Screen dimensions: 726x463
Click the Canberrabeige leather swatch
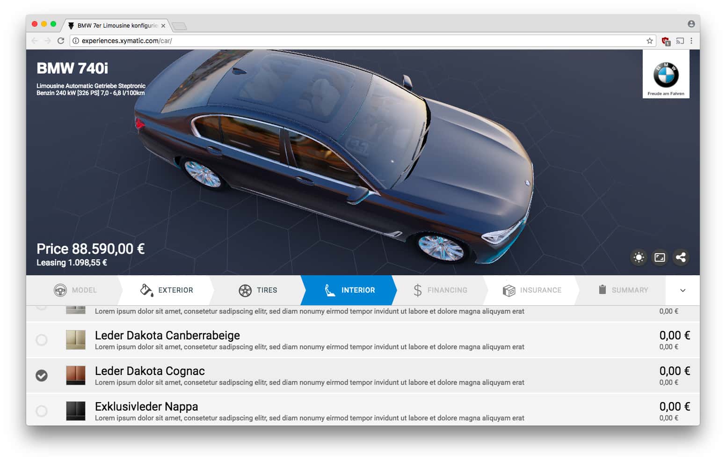pyautogui.click(x=76, y=340)
